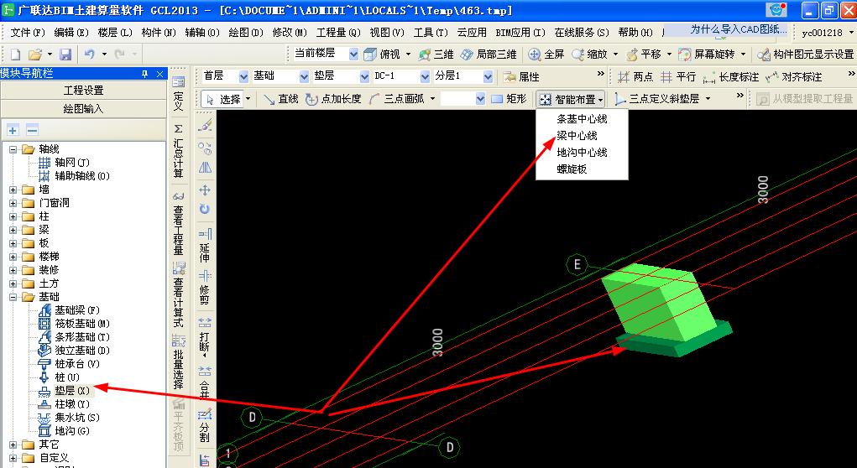
Task: Click 缩放 zoom tool
Action: point(590,54)
